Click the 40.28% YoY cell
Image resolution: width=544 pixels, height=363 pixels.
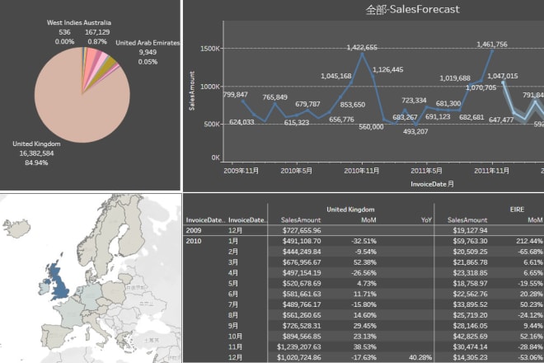[420, 357]
